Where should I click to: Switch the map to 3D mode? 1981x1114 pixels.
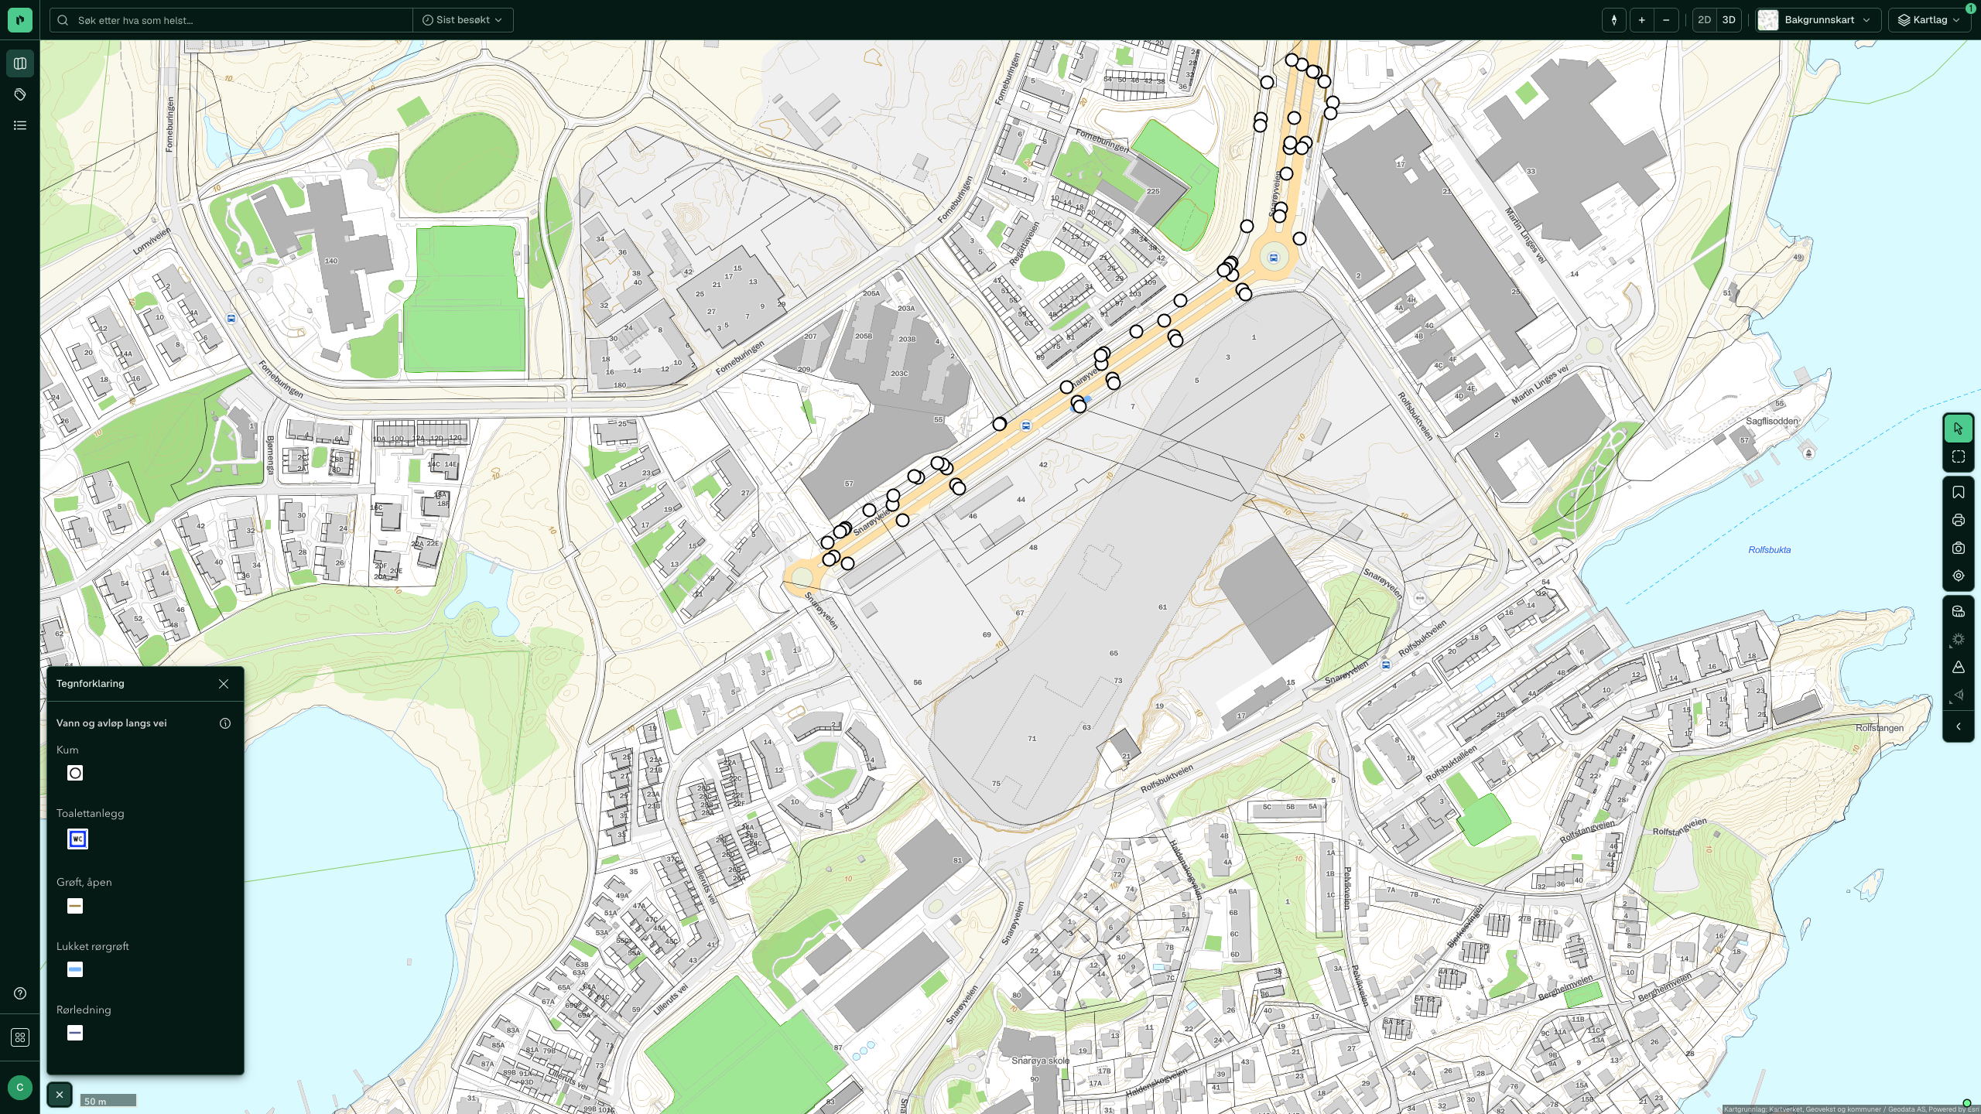(1729, 20)
